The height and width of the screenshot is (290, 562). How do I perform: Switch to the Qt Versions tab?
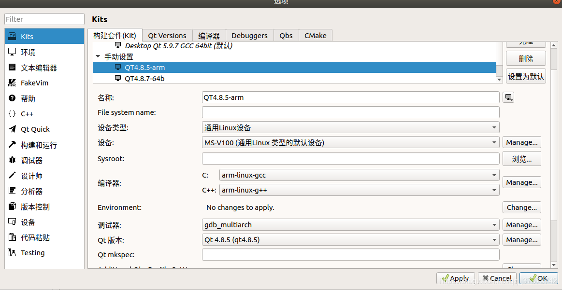point(167,36)
